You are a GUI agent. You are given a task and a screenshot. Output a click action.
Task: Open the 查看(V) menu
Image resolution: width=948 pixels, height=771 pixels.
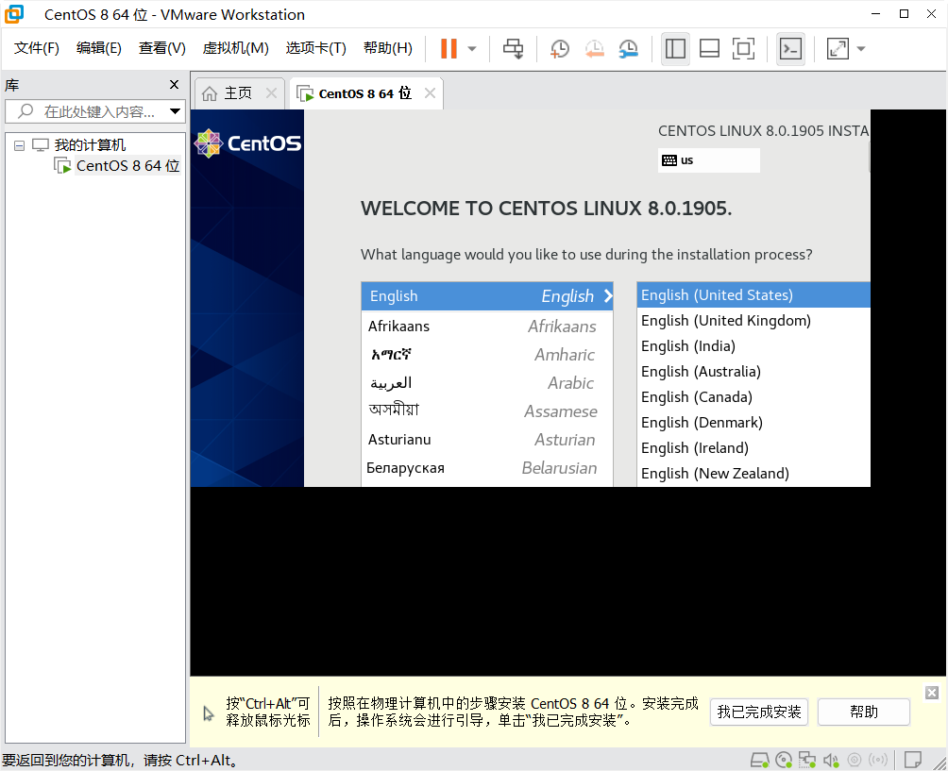tap(162, 48)
